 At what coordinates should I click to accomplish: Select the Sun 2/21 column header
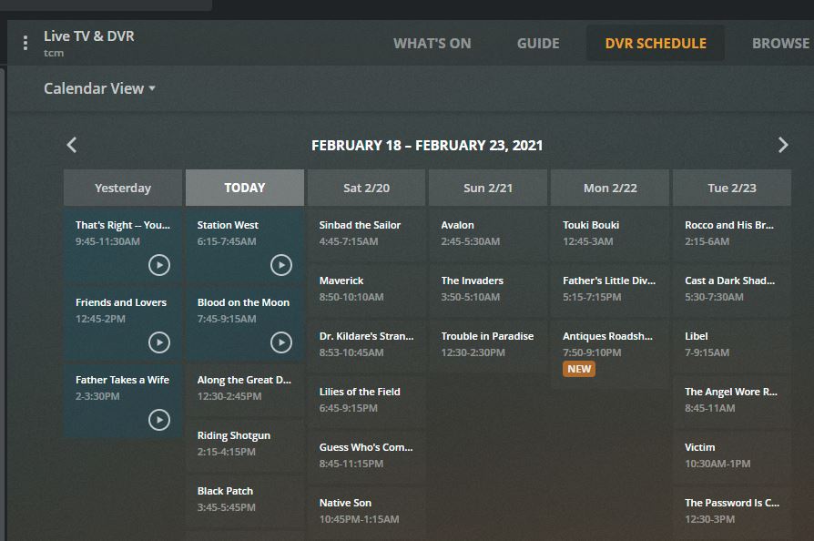pyautogui.click(x=488, y=188)
